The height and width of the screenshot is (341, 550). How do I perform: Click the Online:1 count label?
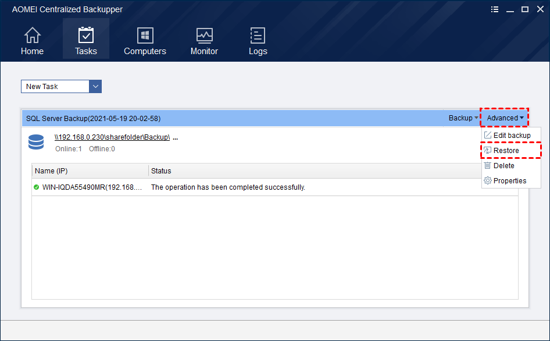pos(69,149)
